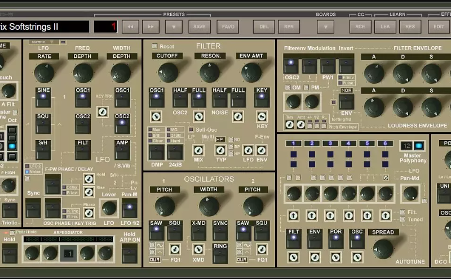Go to the next preset with forward button
The height and width of the screenshot is (279, 451).
point(151,26)
